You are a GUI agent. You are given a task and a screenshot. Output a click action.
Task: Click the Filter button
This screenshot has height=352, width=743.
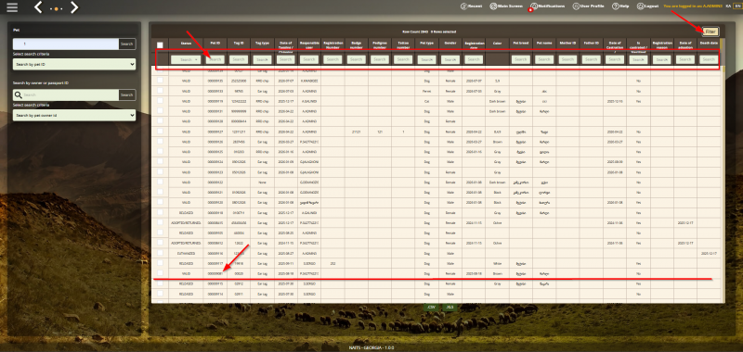pyautogui.click(x=710, y=31)
